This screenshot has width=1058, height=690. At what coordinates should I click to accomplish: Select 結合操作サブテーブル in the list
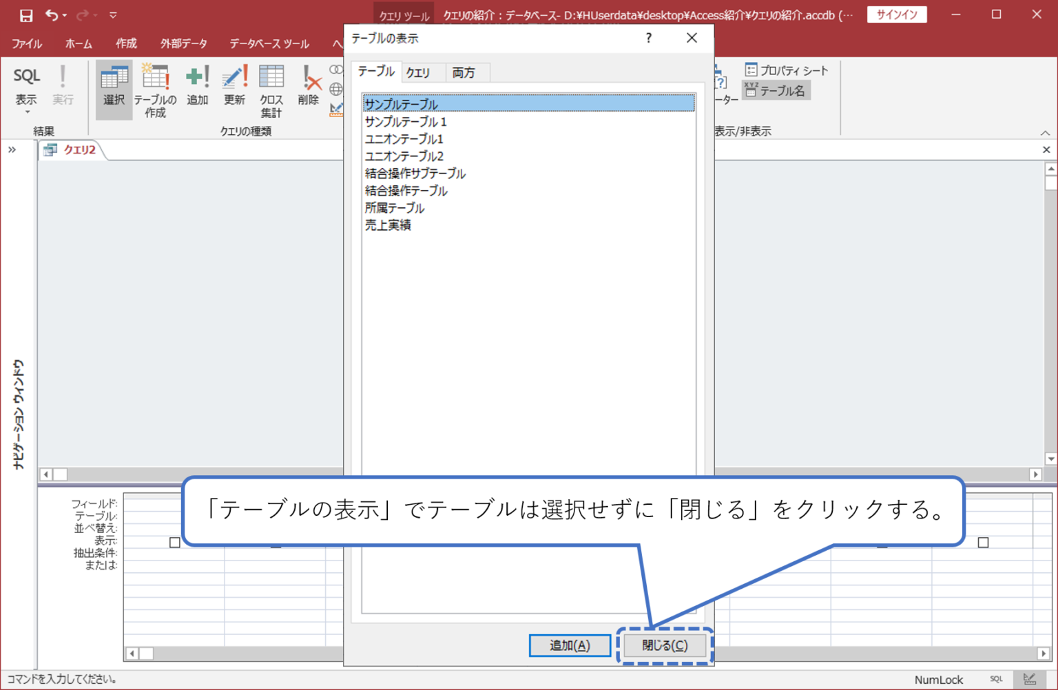pyautogui.click(x=528, y=173)
